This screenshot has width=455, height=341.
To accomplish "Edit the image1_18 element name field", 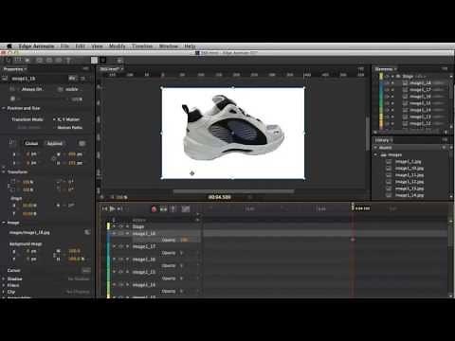I will pos(38,78).
